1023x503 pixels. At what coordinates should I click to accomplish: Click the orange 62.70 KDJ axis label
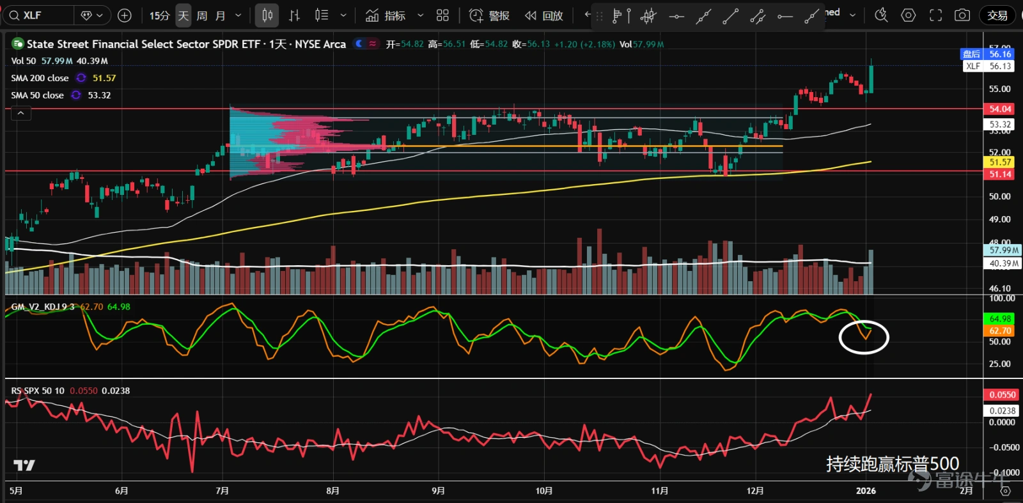pyautogui.click(x=999, y=330)
